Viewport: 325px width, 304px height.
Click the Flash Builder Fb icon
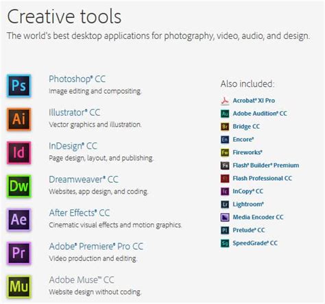tap(225, 166)
